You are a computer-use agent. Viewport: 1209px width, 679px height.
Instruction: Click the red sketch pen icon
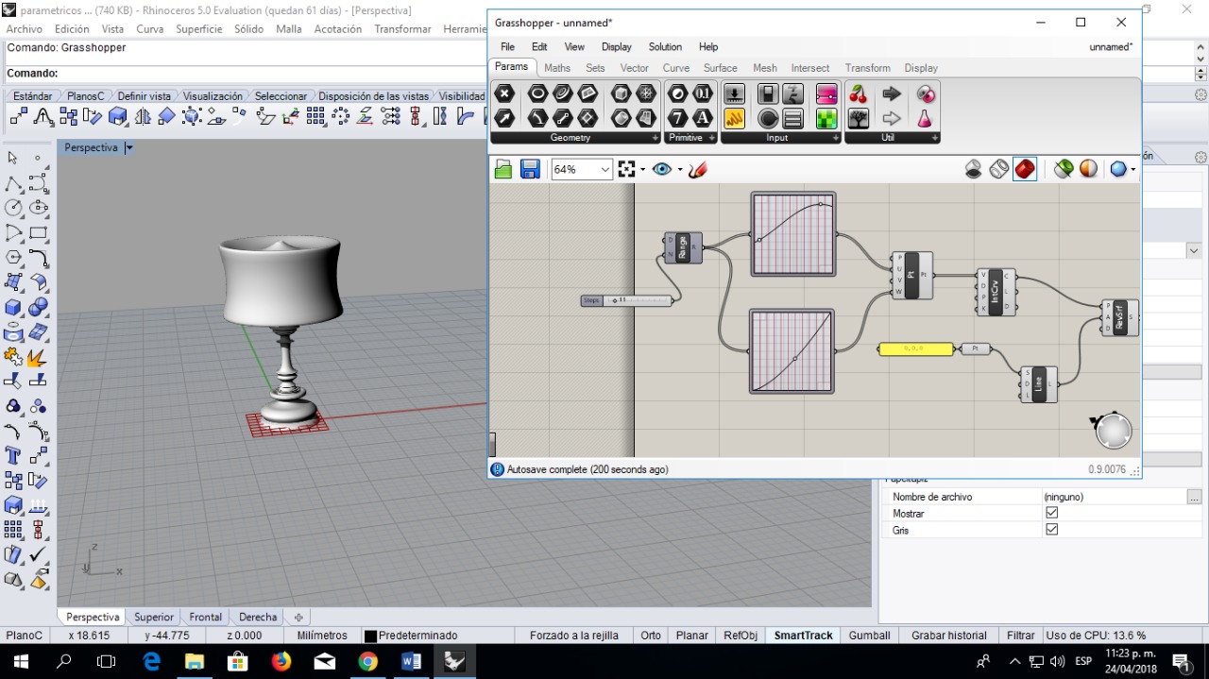pos(698,169)
